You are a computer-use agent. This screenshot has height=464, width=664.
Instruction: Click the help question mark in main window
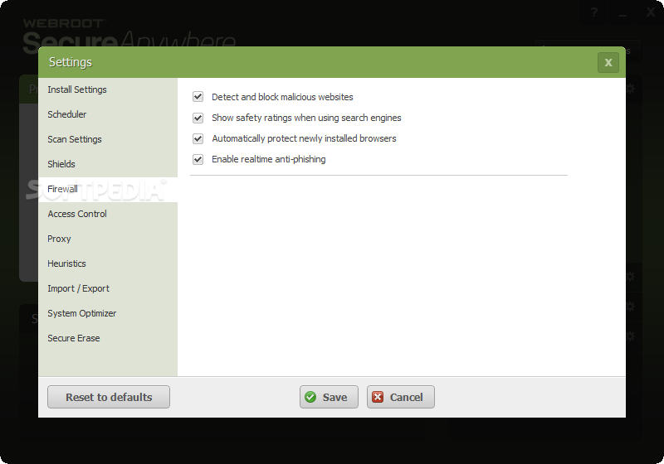coord(594,13)
